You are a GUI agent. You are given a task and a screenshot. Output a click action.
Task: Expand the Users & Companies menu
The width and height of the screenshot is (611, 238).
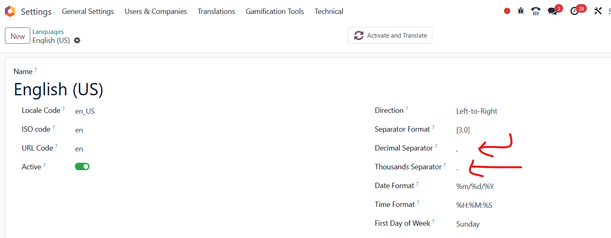[156, 11]
